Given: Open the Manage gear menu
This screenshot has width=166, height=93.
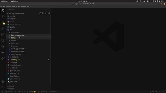Looking at the screenshot, I should pyautogui.click(x=3, y=87).
